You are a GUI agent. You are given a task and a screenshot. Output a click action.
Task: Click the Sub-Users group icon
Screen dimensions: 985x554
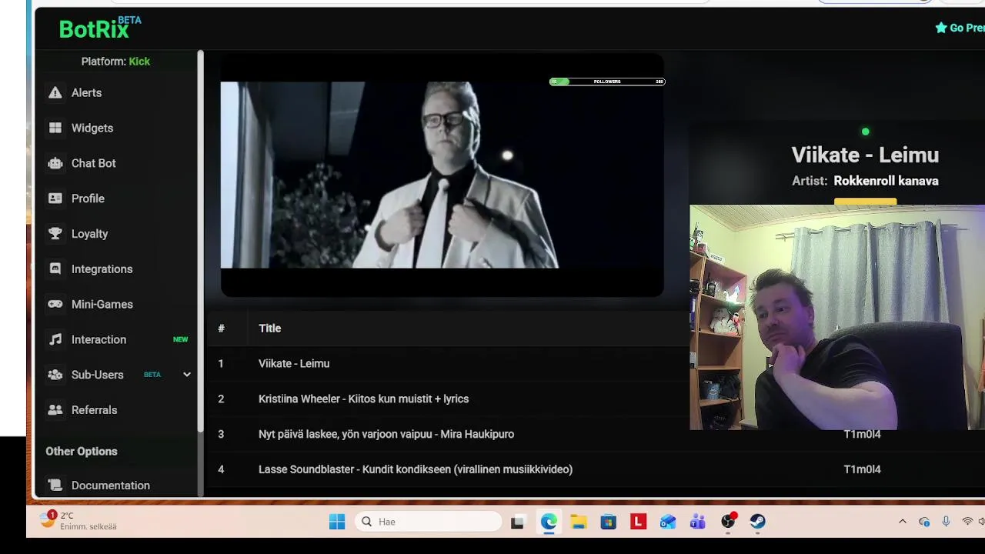pyautogui.click(x=55, y=375)
